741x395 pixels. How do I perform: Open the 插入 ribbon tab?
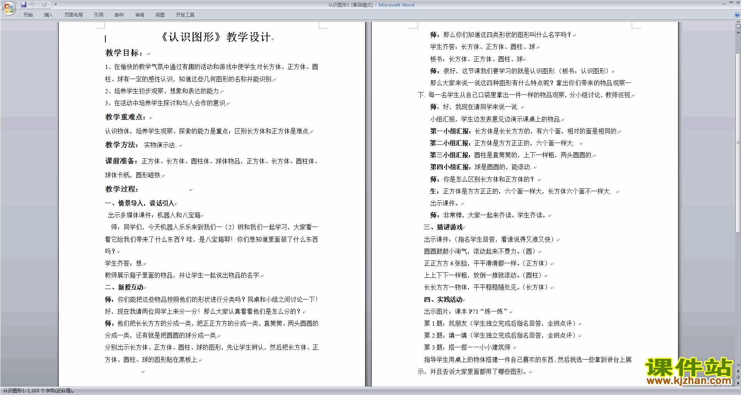(x=48, y=15)
